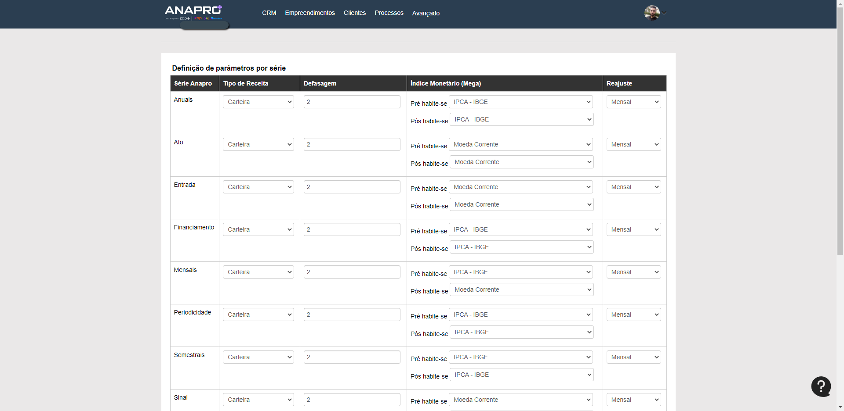Open the Avançado menu

426,13
